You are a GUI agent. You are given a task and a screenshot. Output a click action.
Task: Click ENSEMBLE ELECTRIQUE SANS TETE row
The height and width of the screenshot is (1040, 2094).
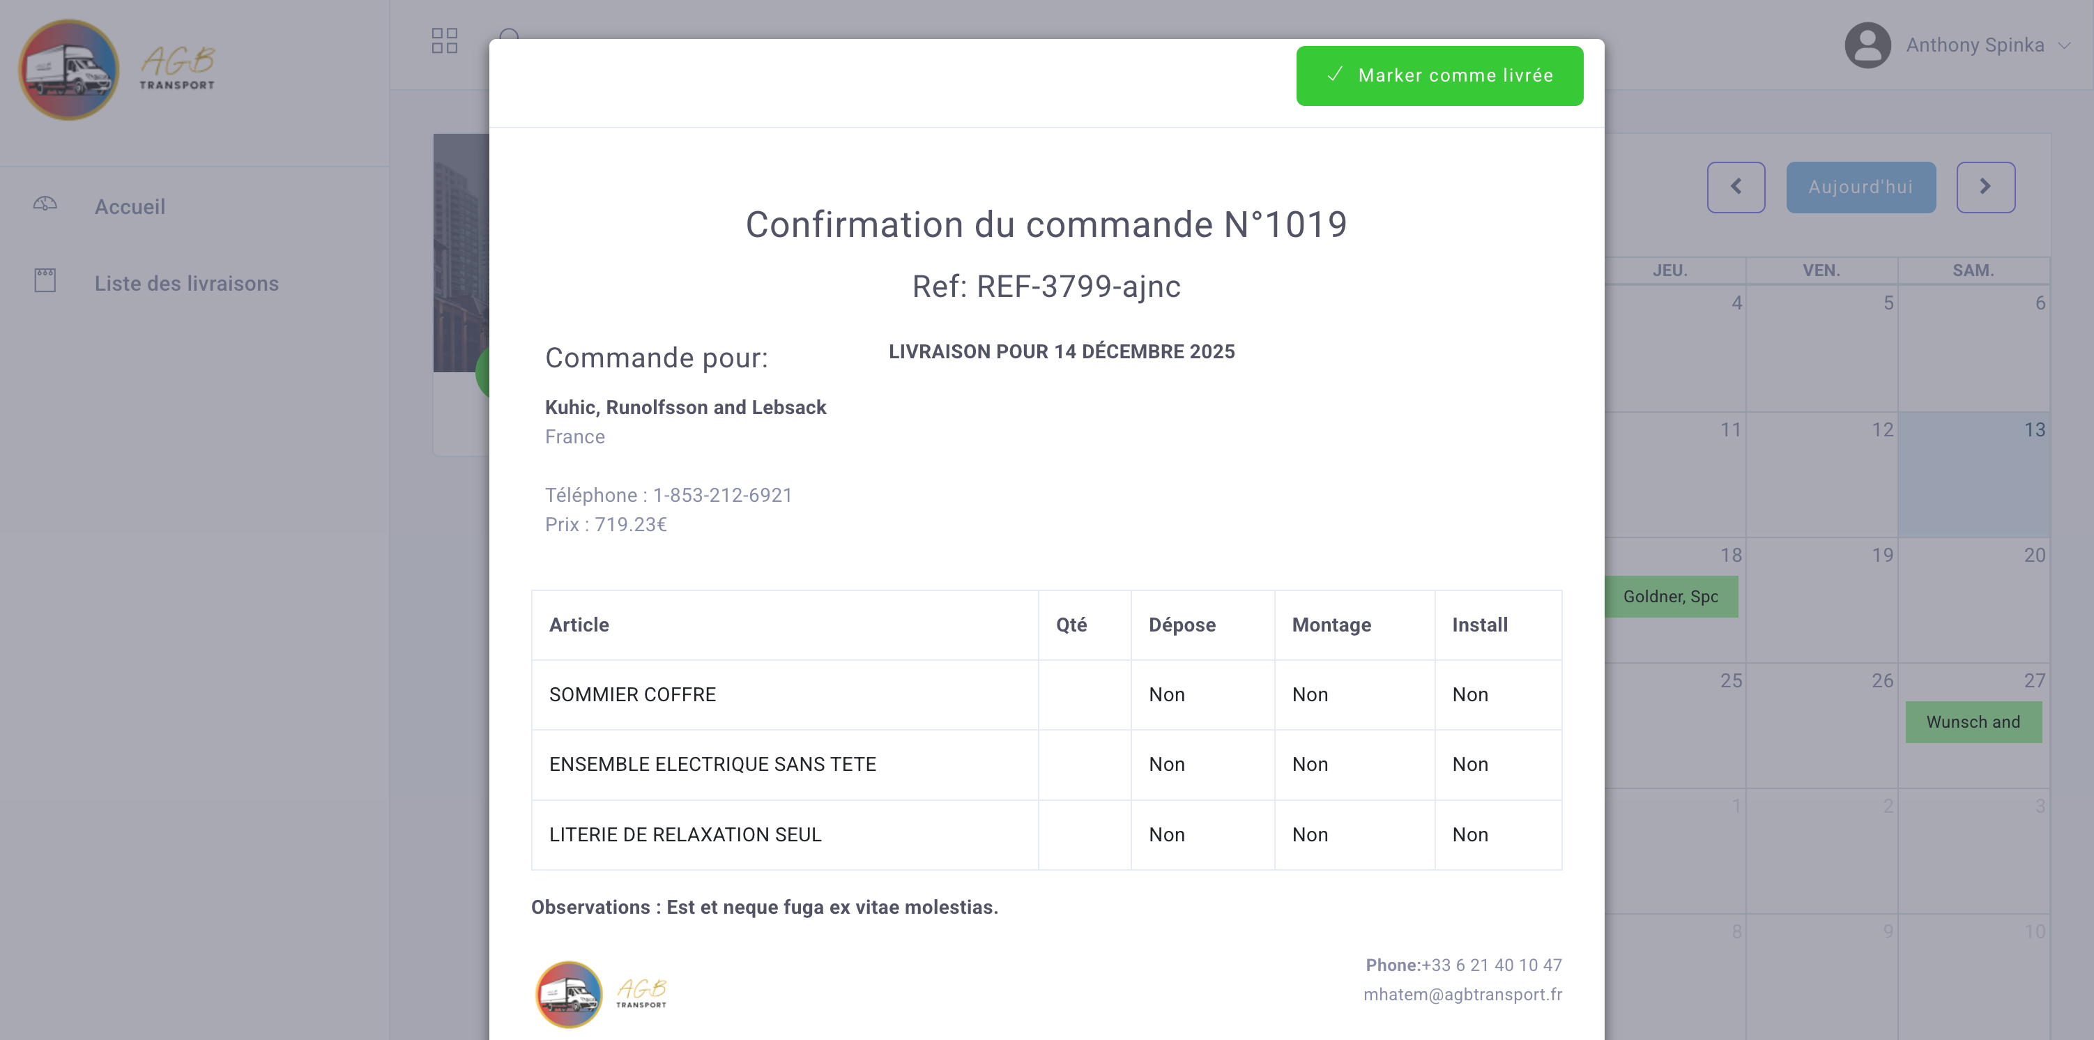click(x=1046, y=765)
